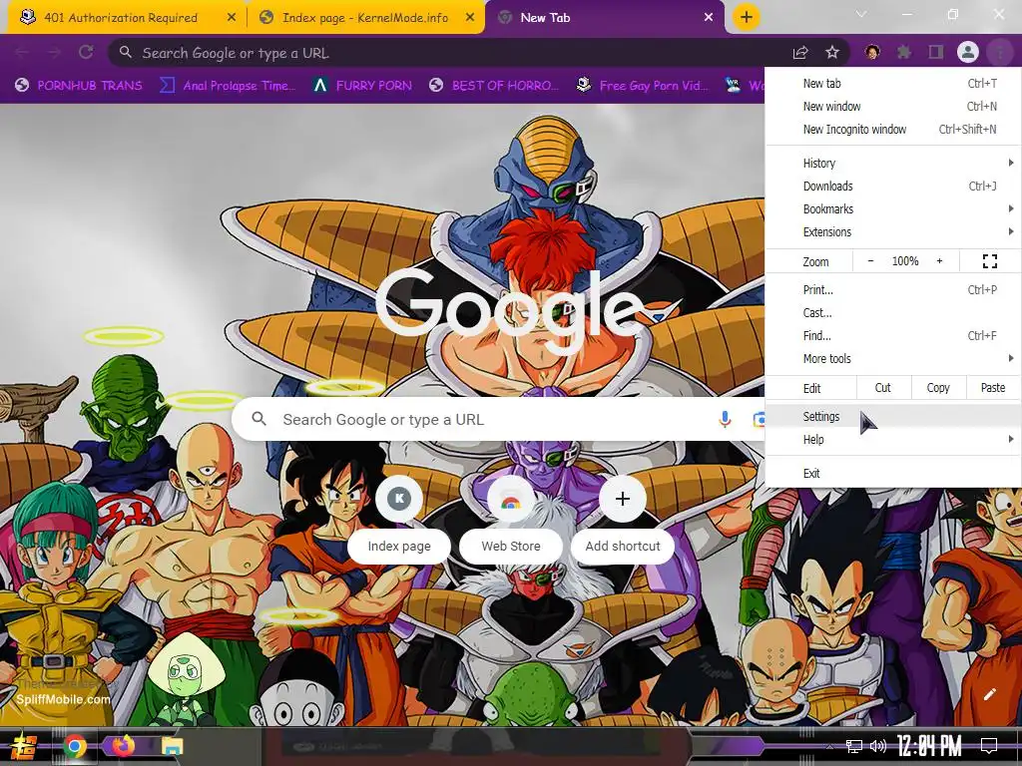Open Downloads from the menu
Image resolution: width=1022 pixels, height=766 pixels.
pos(893,187)
